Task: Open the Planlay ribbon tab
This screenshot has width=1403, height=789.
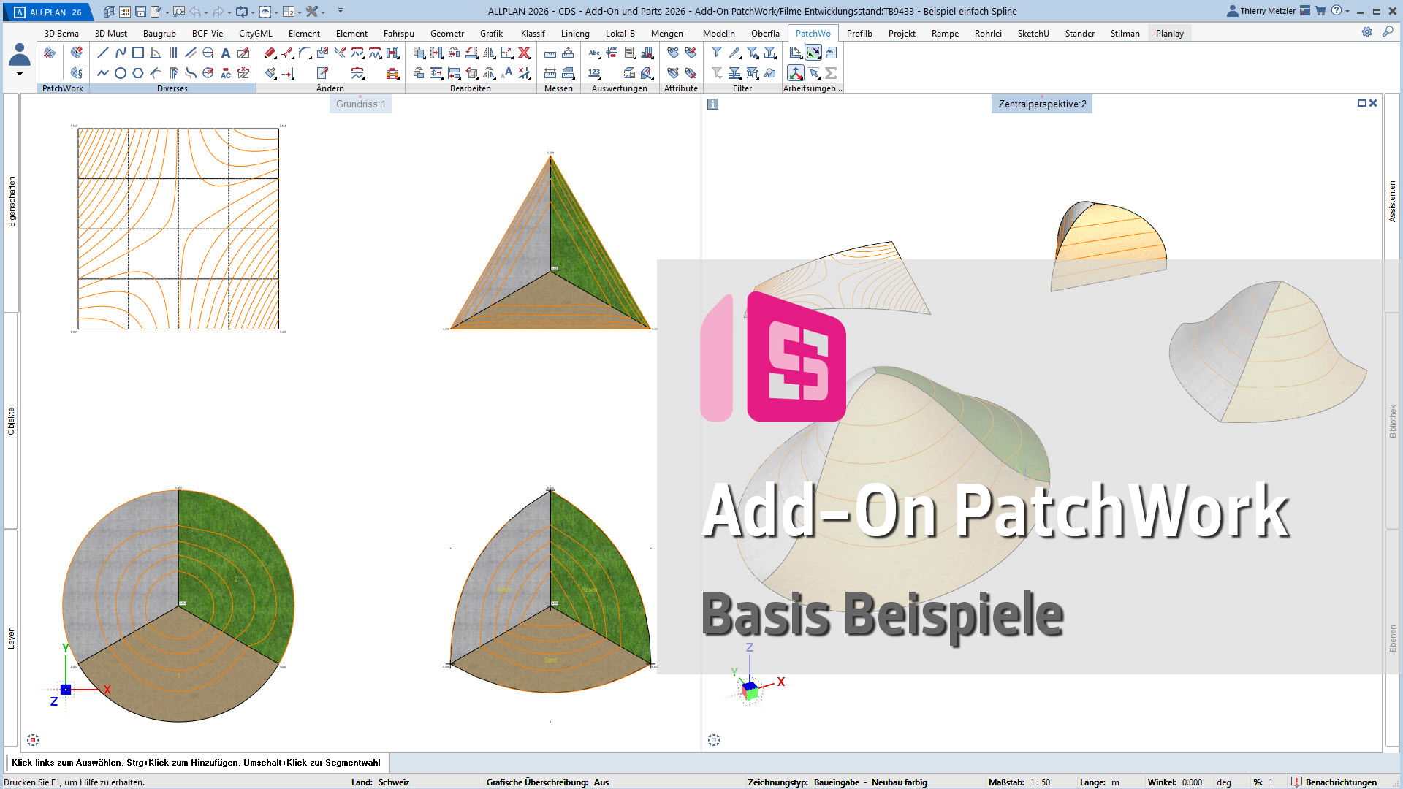Action: coord(1169,33)
